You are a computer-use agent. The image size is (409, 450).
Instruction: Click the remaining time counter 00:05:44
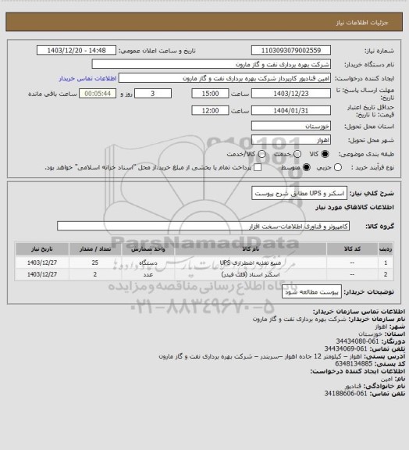[x=98, y=94]
